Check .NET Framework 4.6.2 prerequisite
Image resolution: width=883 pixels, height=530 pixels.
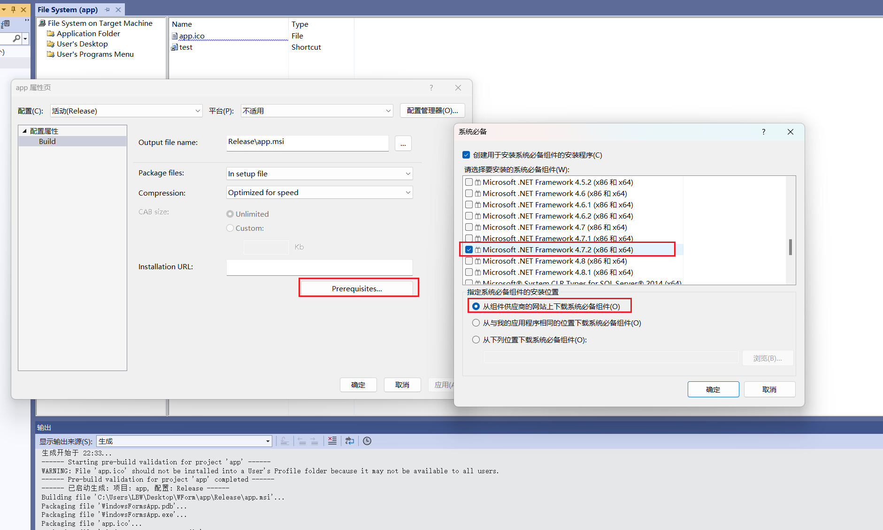469,216
